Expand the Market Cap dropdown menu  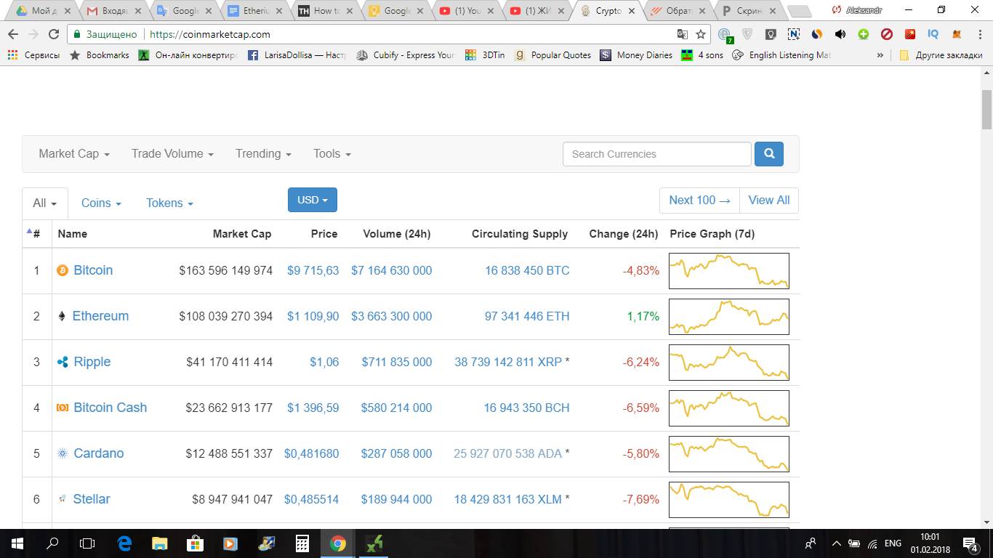[x=73, y=154]
